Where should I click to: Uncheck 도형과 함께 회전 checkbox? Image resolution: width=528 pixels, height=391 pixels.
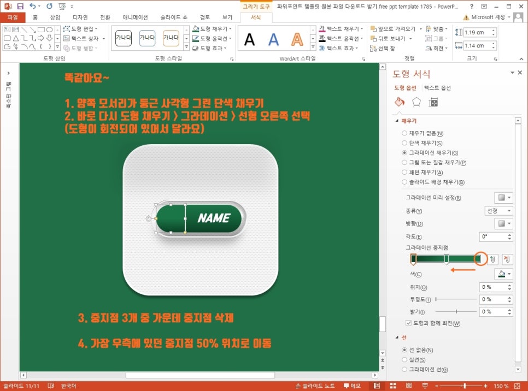coord(409,323)
